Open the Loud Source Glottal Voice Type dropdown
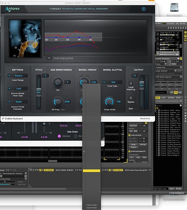187x210 pixels. pyautogui.click(x=18, y=89)
